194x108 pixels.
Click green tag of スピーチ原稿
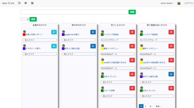(102, 90)
